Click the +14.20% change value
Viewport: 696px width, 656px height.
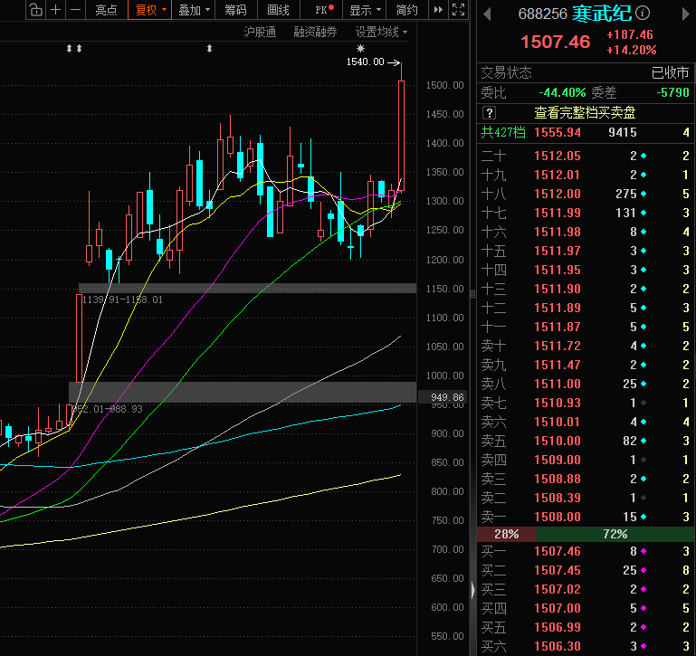click(631, 50)
